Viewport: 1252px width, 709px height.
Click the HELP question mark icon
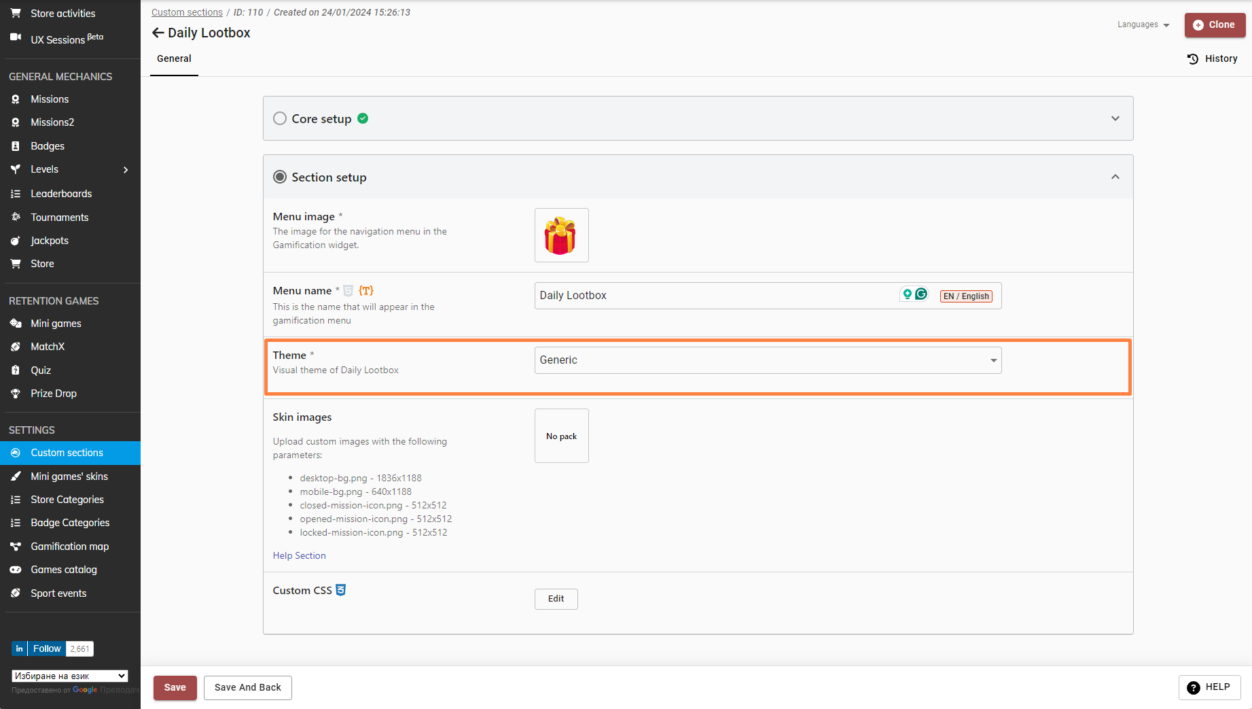(1193, 687)
